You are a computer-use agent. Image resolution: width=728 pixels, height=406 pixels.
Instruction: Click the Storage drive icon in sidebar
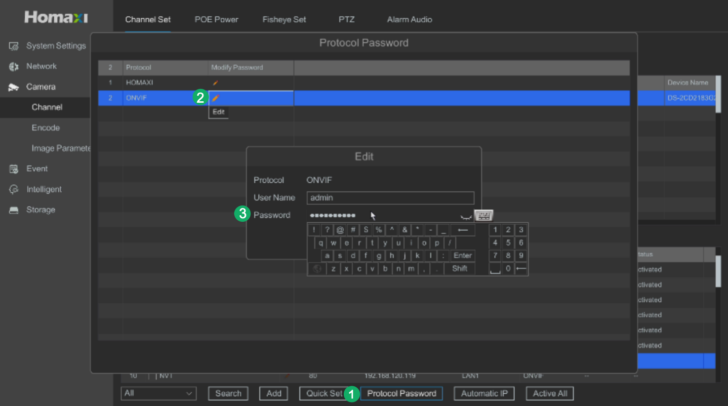[x=14, y=210]
